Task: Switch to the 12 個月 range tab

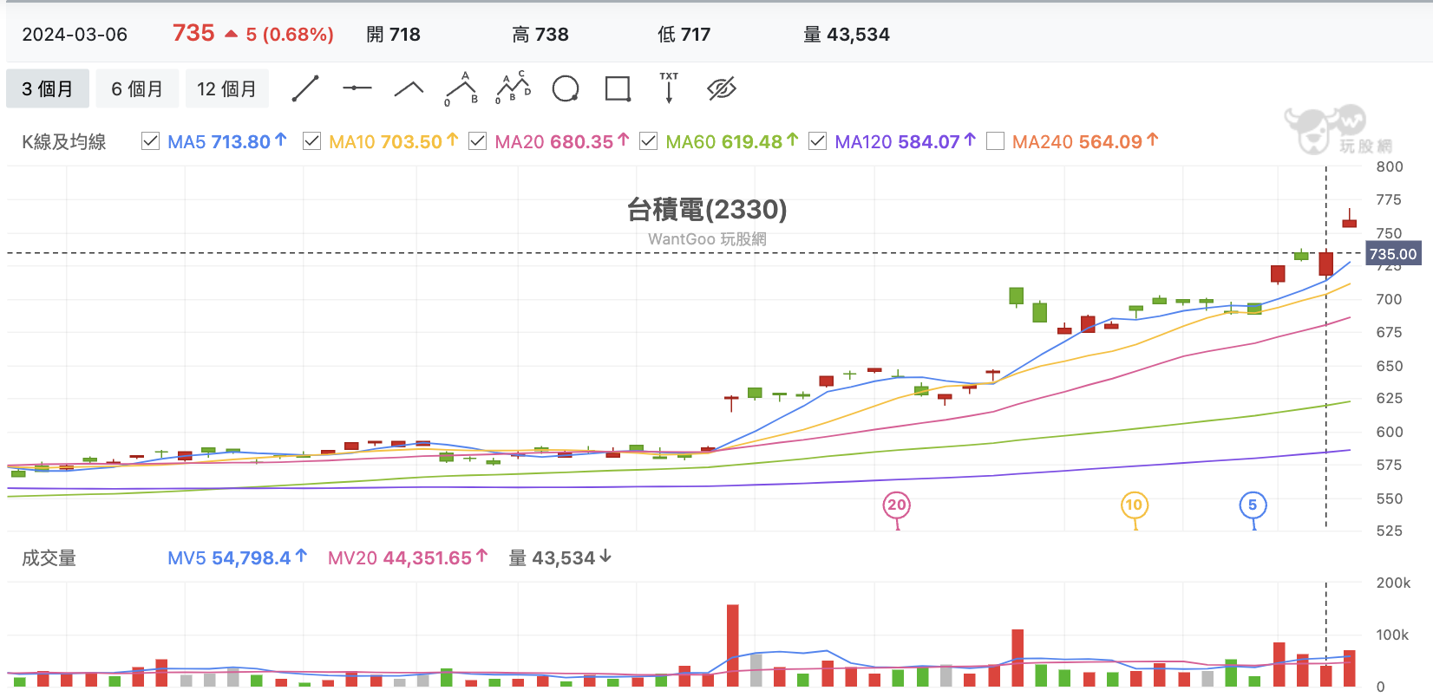Action: (227, 88)
